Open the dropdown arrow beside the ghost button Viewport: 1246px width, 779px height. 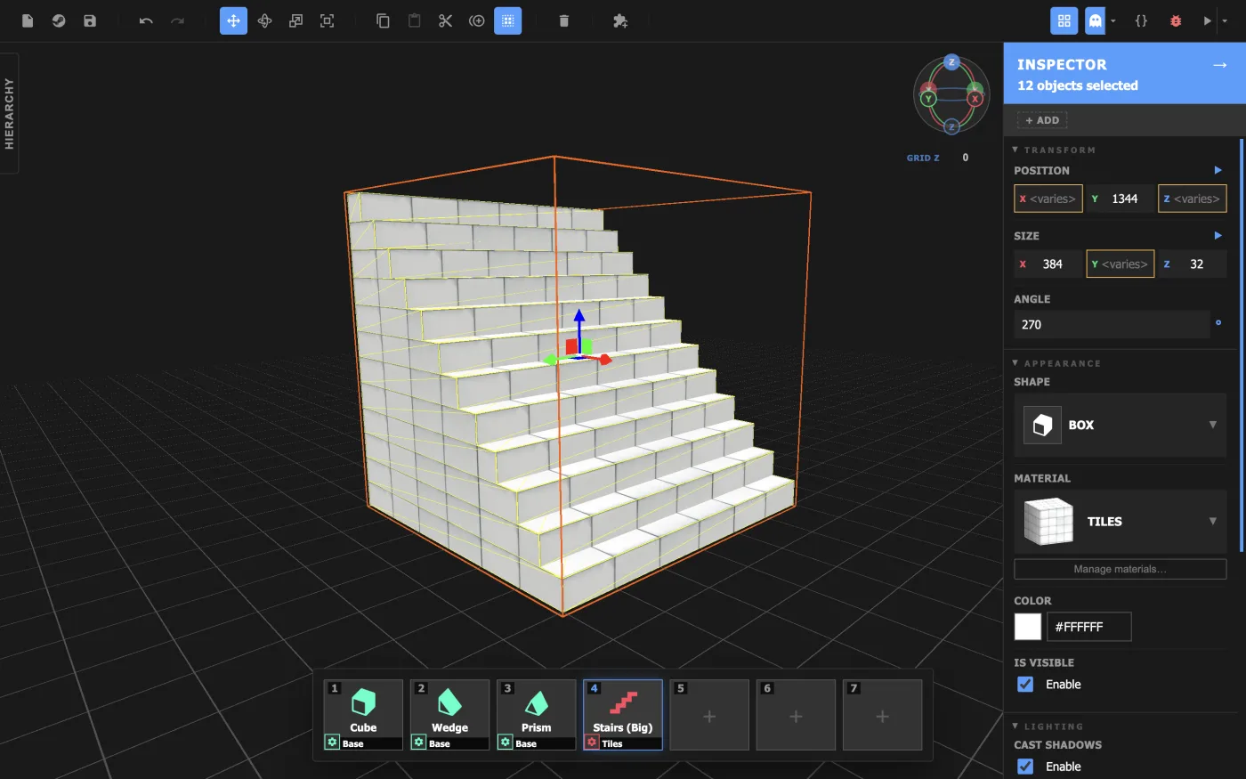tap(1112, 20)
